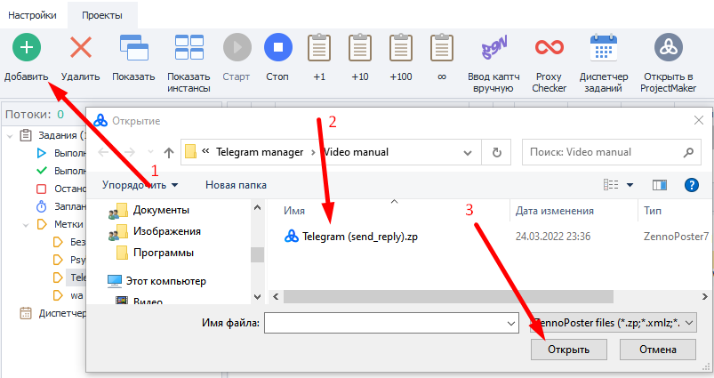The image size is (714, 378).
Task: Click the search magnifier icon
Action: 688,153
